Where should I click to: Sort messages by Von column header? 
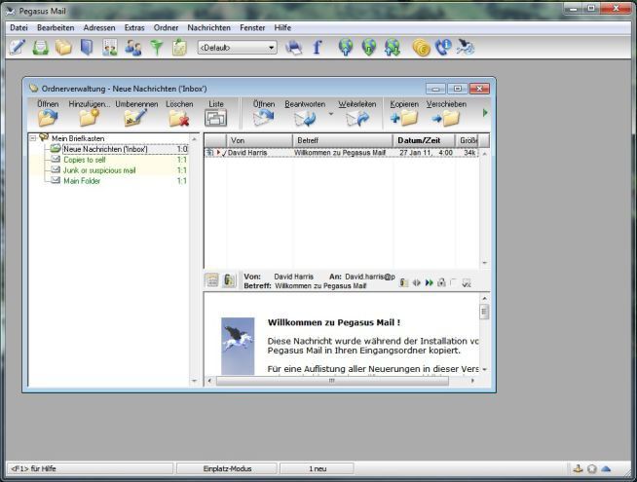point(260,140)
